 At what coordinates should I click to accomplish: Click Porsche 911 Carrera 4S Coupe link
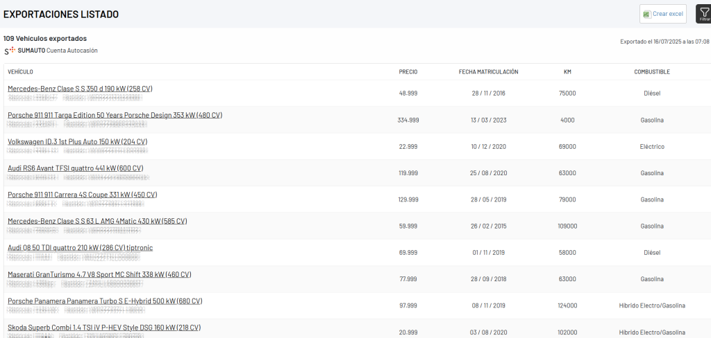pyautogui.click(x=82, y=195)
